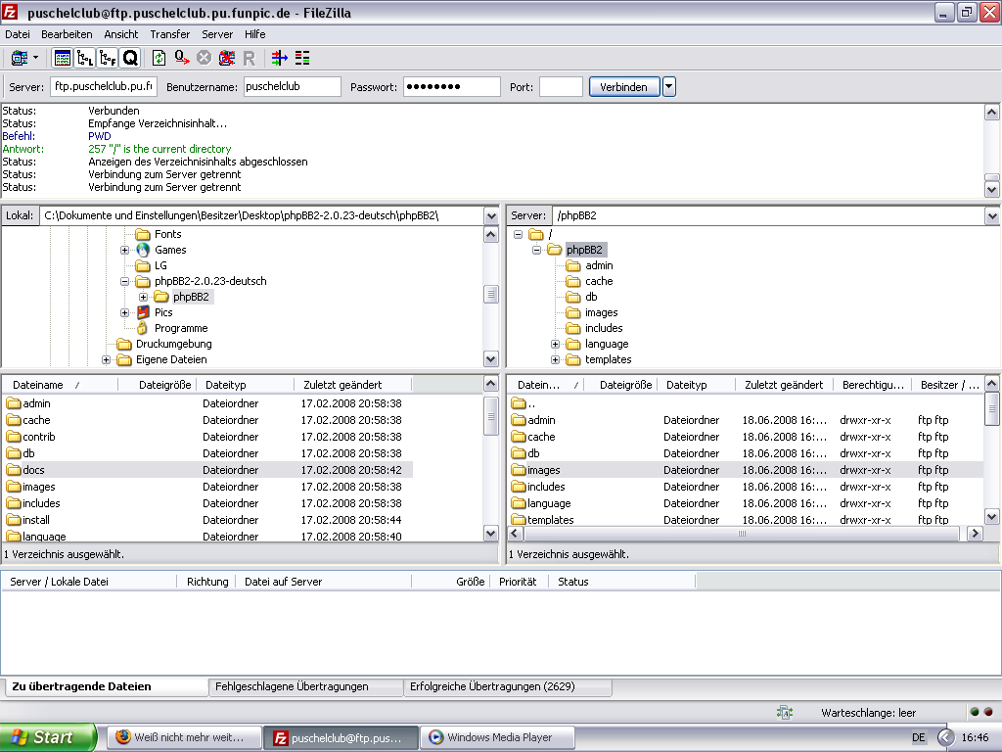Switch to the Firefox taskbar window
The height and width of the screenshot is (752, 1002).
click(184, 737)
